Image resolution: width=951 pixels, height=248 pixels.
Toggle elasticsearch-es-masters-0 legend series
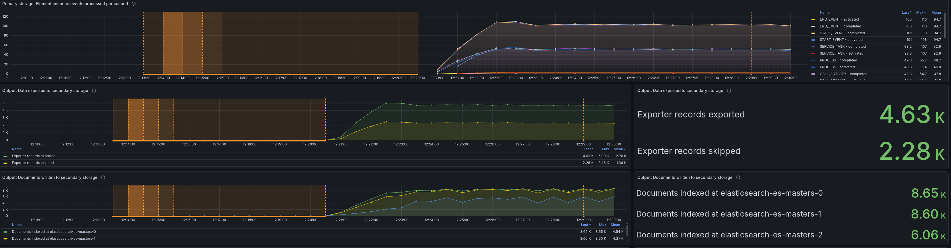point(54,232)
